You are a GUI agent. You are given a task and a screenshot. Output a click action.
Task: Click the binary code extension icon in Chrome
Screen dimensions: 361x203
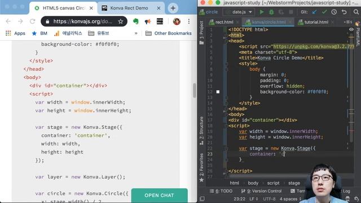pos(160,21)
